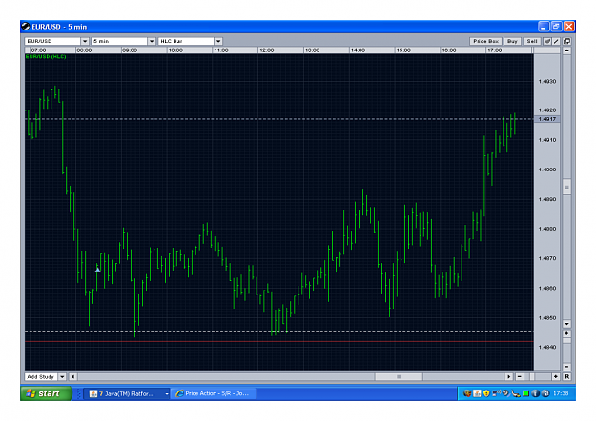Click the HLC Bar field
This screenshot has width=596, height=421.
(x=186, y=41)
